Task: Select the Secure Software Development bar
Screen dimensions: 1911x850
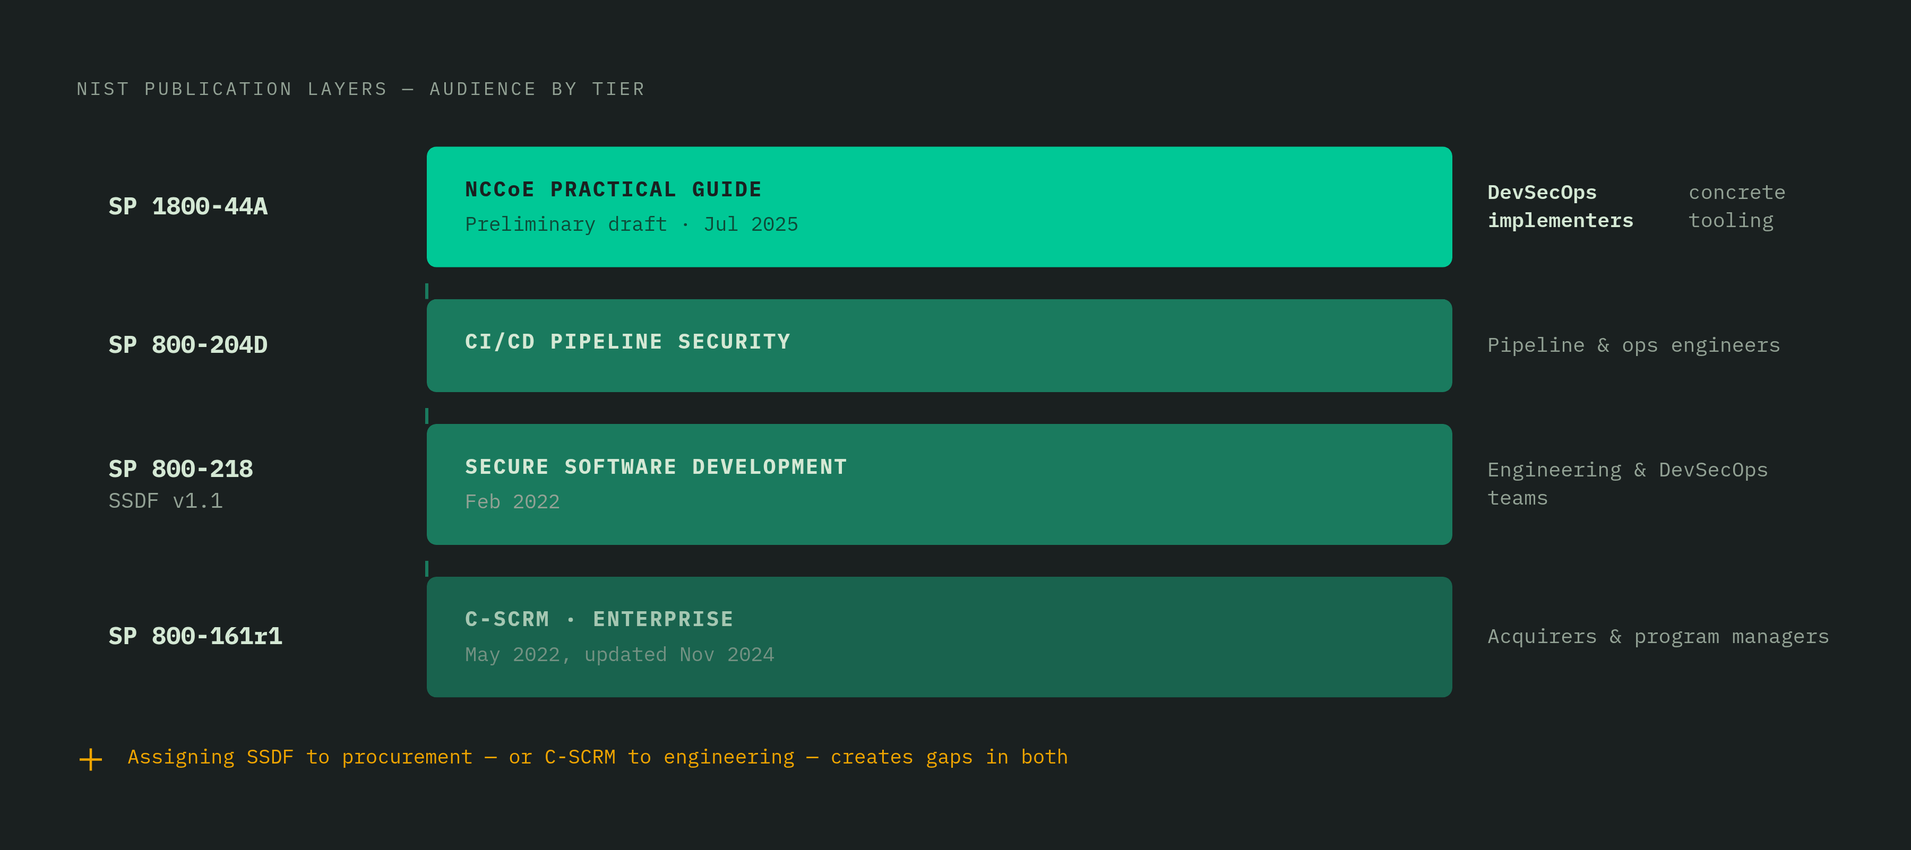Action: coord(939,484)
